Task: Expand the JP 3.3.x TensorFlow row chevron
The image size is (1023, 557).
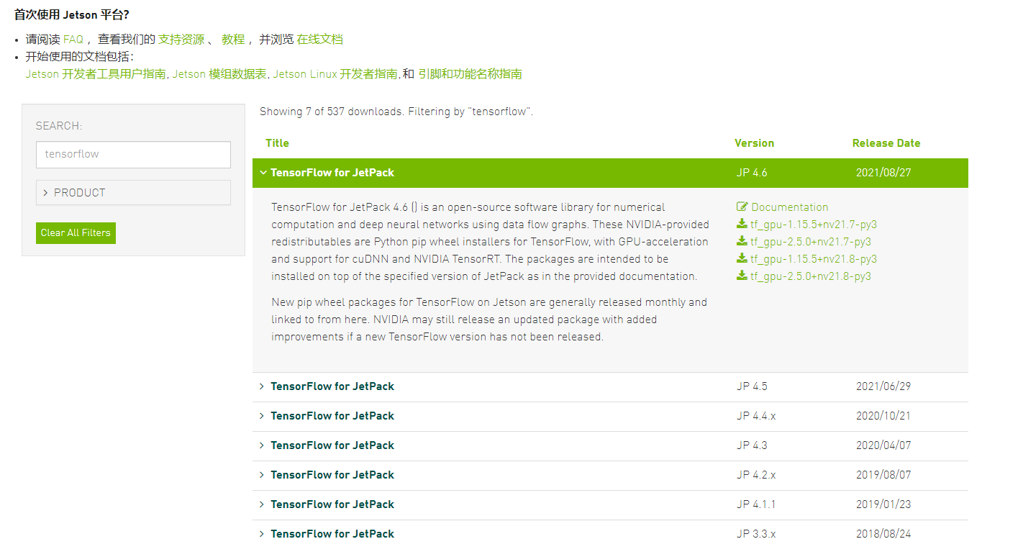Action: pos(263,534)
